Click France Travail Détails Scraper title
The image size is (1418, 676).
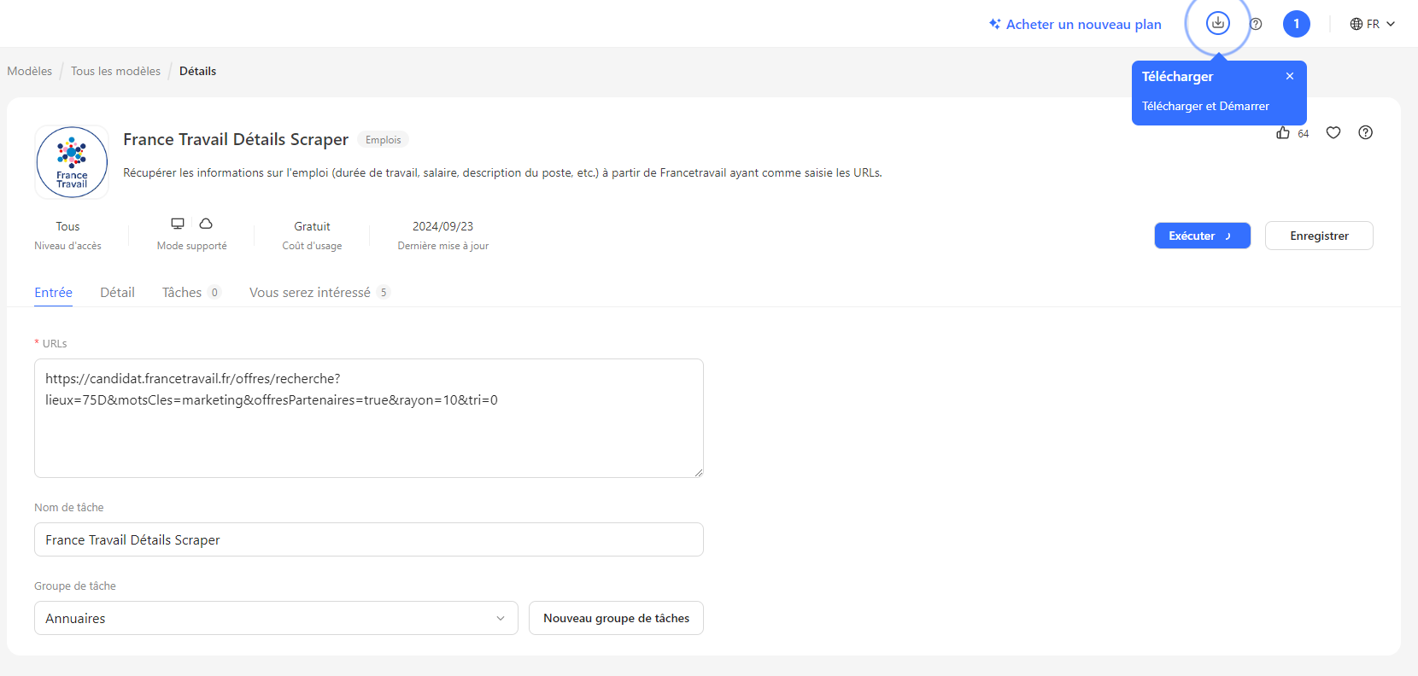pos(236,139)
